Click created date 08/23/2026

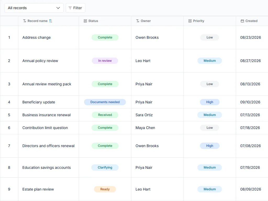pyautogui.click(x=250, y=37)
